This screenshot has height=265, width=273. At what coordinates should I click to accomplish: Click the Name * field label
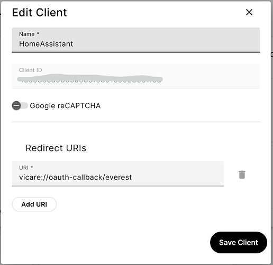(x=29, y=34)
